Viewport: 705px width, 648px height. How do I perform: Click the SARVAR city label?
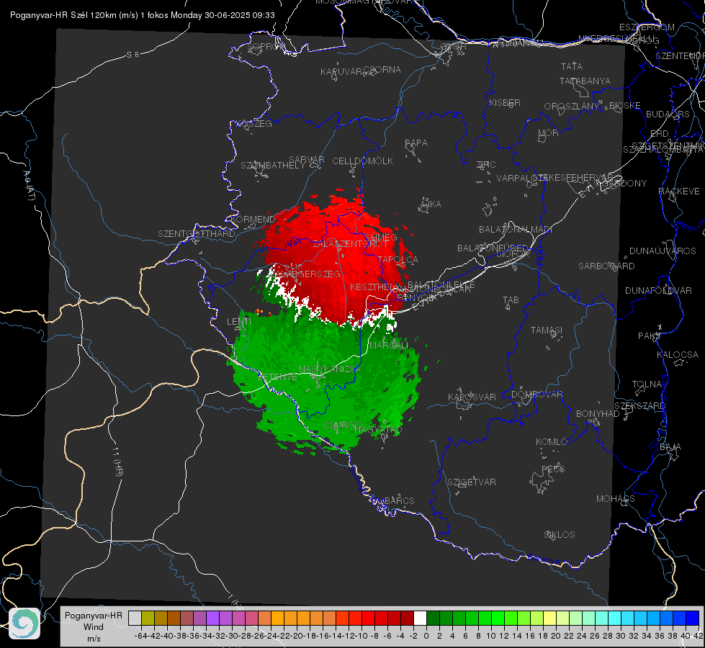coord(307,160)
